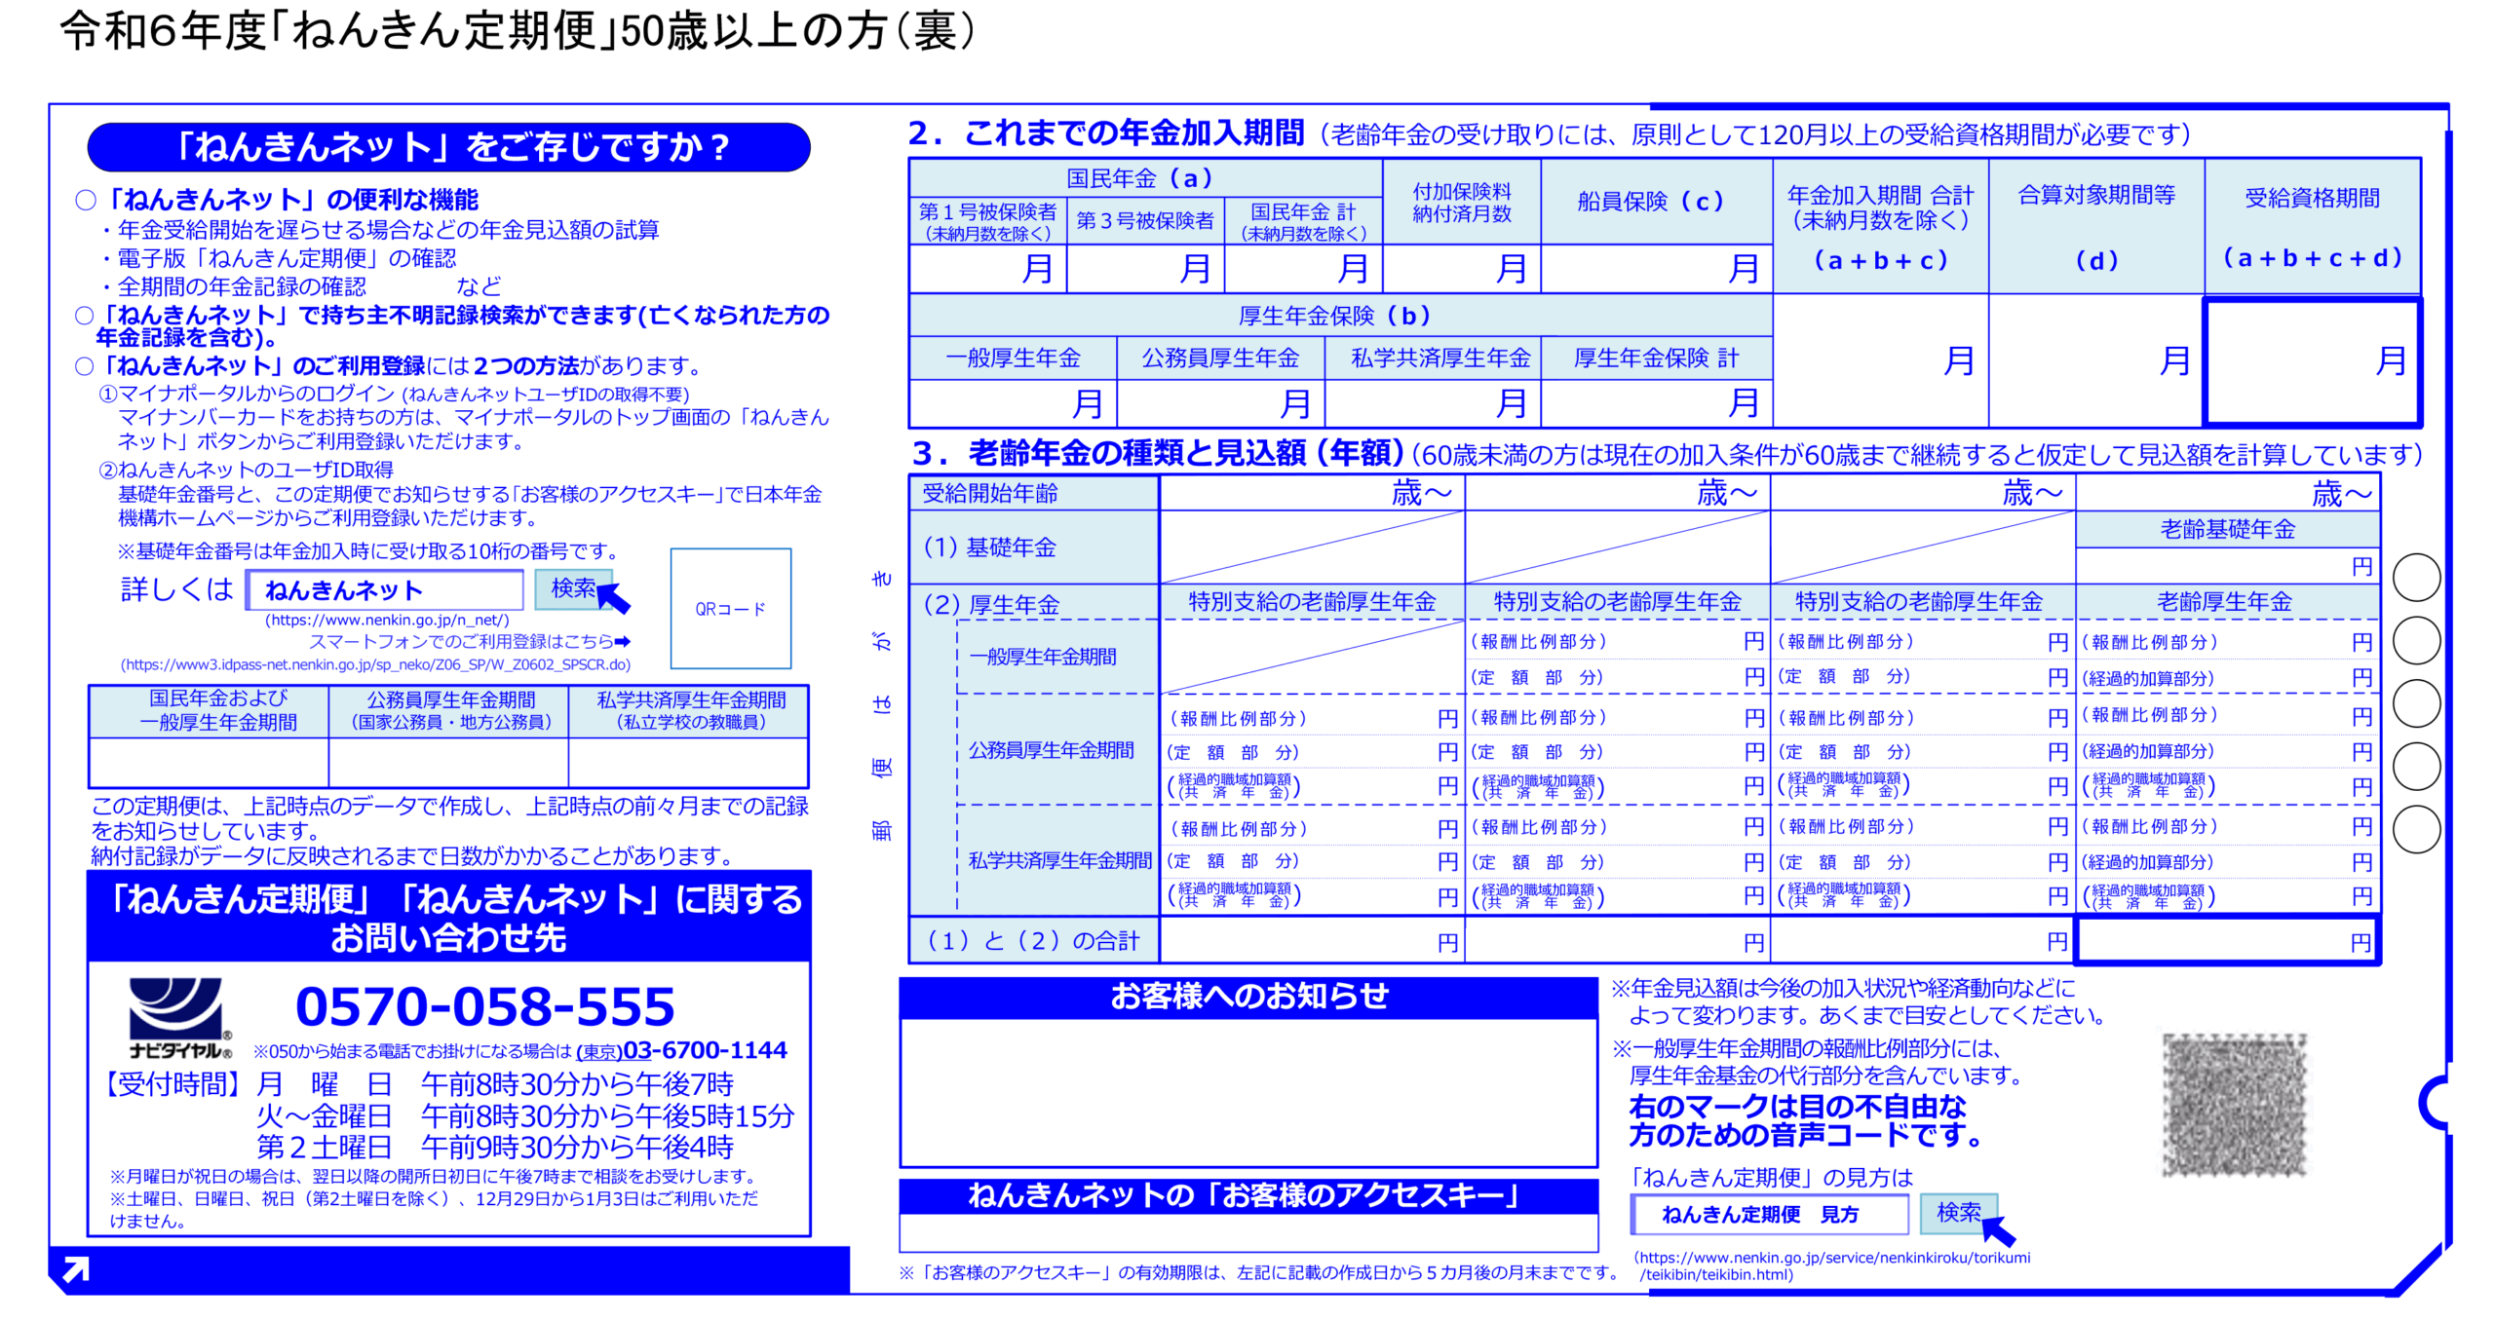Click the 「ねんきんネット」をご存じですか？ banner
Viewport: 2495px width, 1321px height.
click(x=448, y=147)
